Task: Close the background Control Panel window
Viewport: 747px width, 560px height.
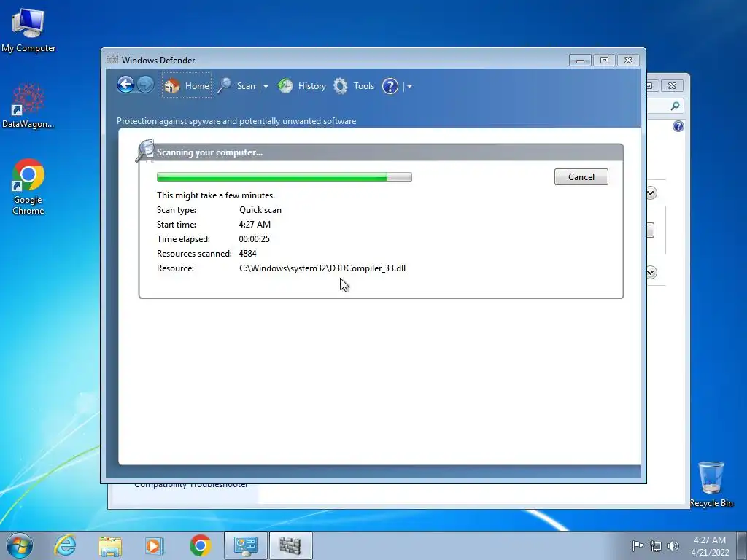Action: (672, 86)
